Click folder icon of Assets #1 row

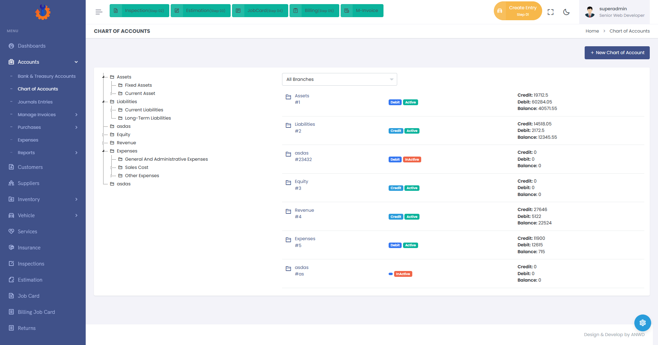pyautogui.click(x=289, y=97)
